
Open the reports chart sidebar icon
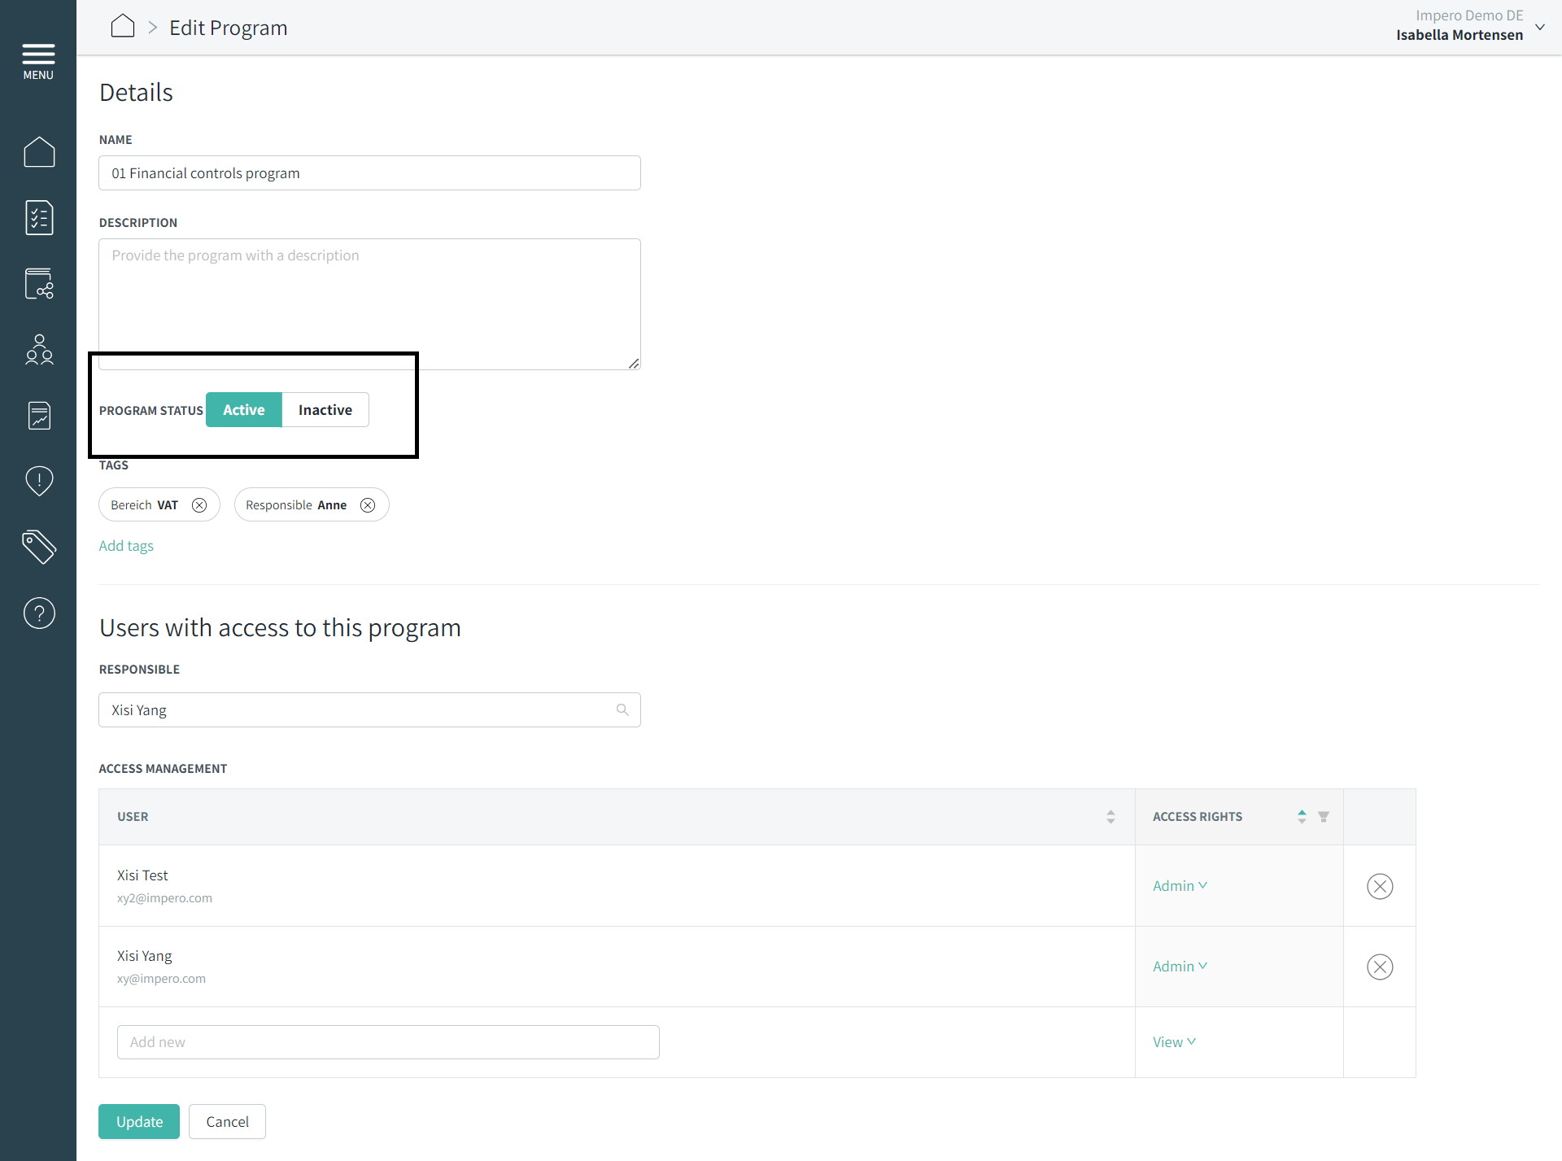click(x=39, y=415)
